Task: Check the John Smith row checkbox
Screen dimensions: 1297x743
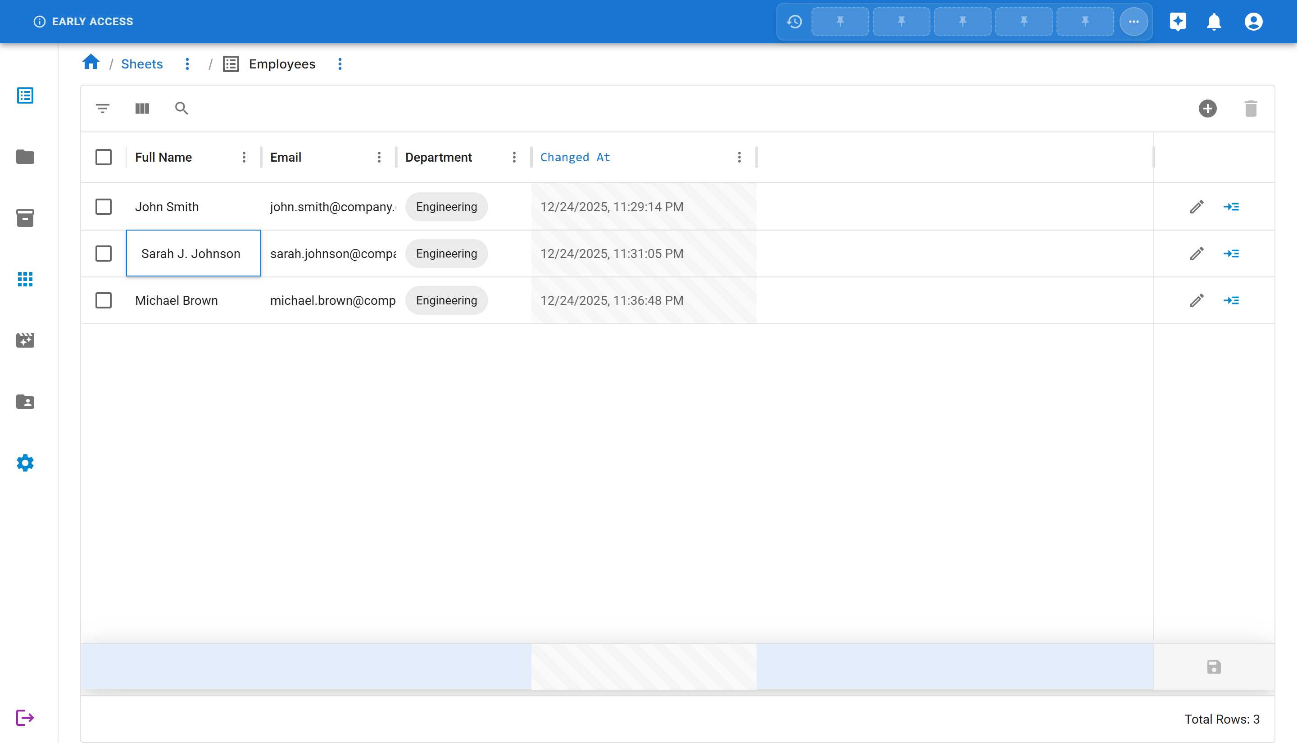Action: (104, 207)
